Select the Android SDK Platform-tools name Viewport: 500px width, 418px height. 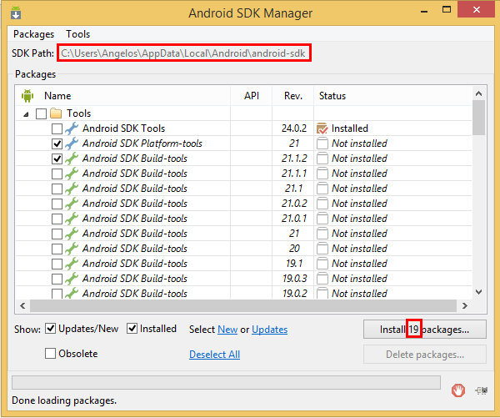click(142, 144)
